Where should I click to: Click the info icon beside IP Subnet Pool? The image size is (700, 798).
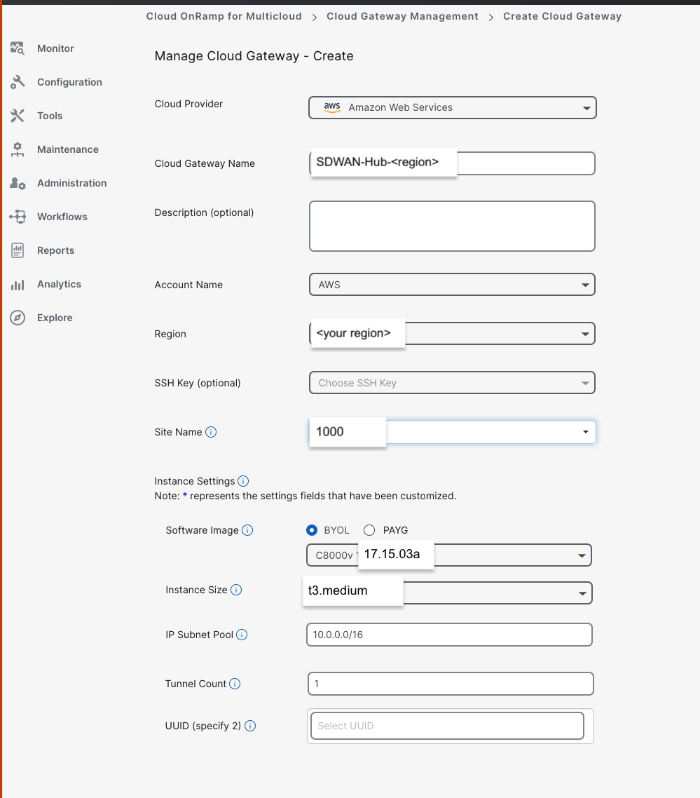(242, 635)
